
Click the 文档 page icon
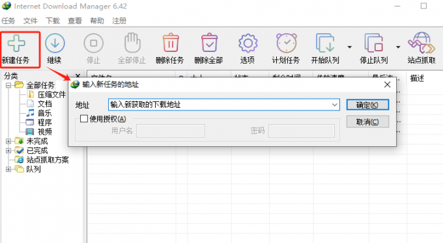click(30, 104)
